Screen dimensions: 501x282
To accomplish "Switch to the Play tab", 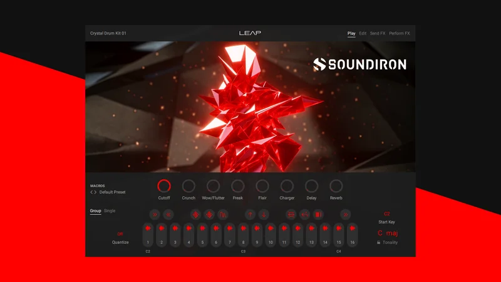I will click(x=351, y=33).
